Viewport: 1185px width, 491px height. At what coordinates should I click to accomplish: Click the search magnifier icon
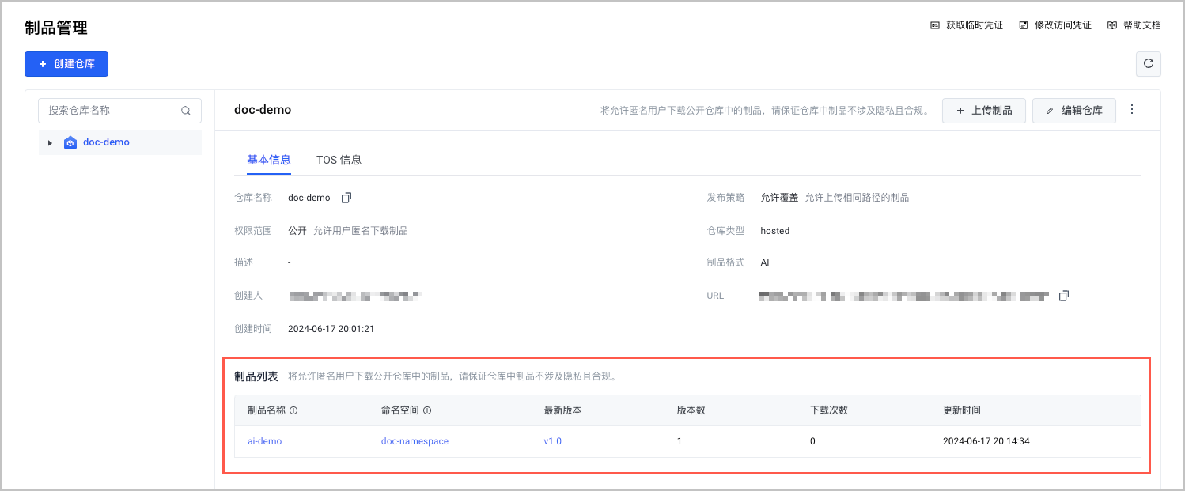pos(186,111)
